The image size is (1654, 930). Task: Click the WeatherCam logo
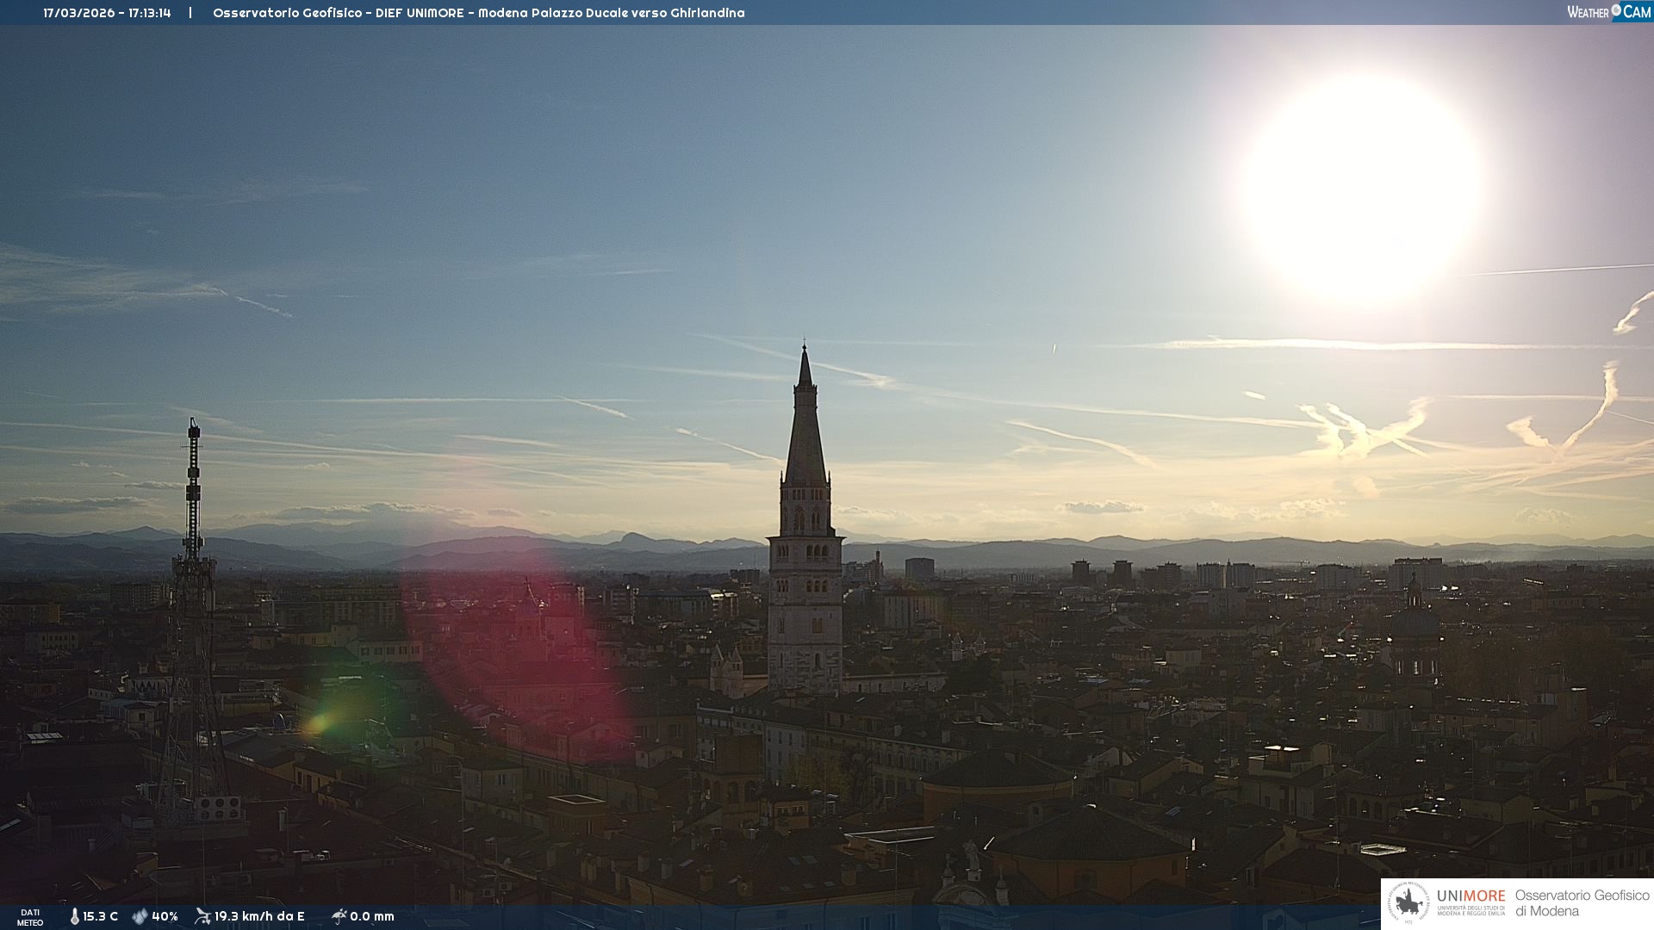(x=1608, y=12)
